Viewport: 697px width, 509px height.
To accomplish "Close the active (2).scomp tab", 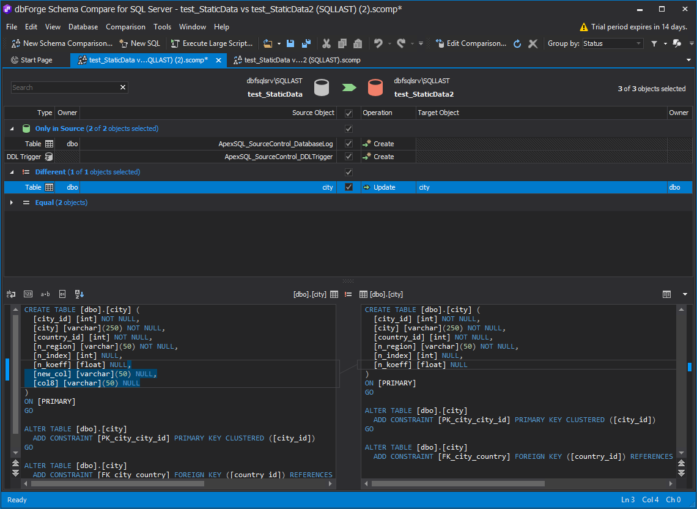I will tap(218, 60).
